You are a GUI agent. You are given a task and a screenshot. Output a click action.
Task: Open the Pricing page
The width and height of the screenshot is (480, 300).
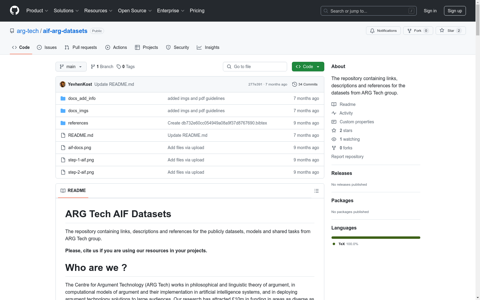(x=197, y=11)
